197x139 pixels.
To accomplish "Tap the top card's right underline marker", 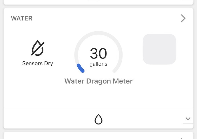I will (188, 0).
